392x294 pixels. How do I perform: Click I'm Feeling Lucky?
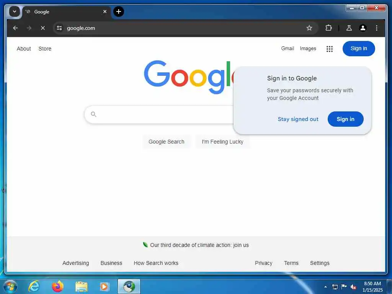pyautogui.click(x=222, y=142)
